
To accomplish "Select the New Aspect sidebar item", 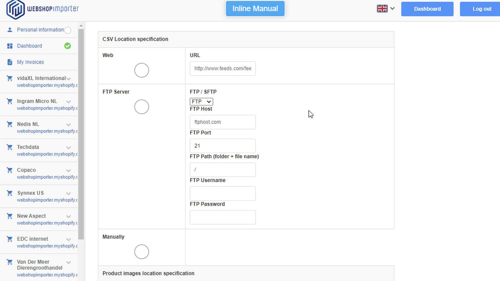I will pyautogui.click(x=31, y=216).
